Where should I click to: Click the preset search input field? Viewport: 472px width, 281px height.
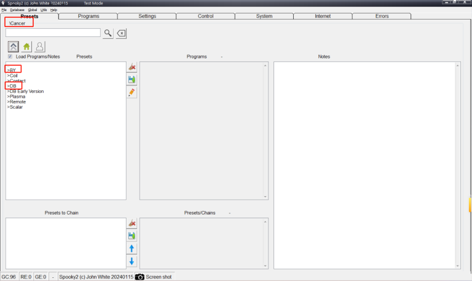pyautogui.click(x=52, y=33)
